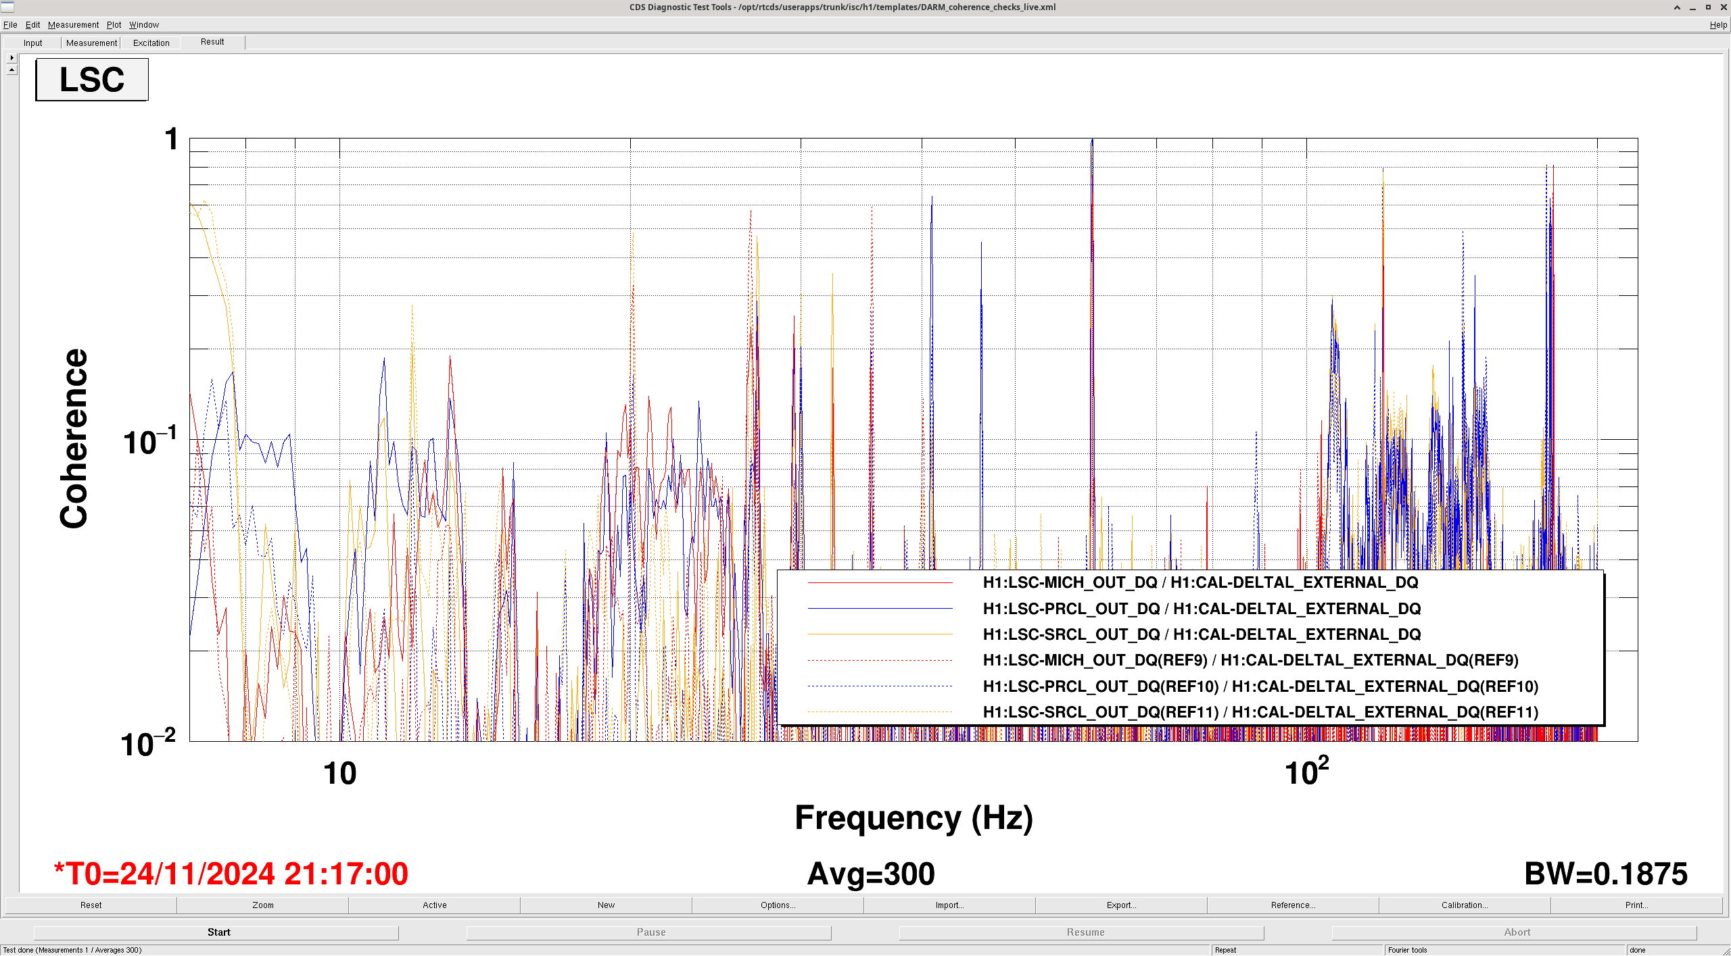1731x956 pixels.
Task: Click the Test done status message
Action: click(x=72, y=950)
